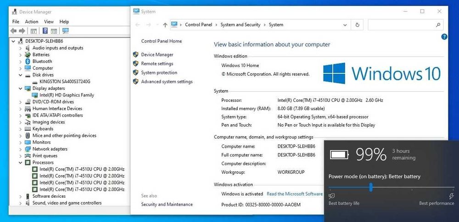Open the Action menu in Device Manager

coord(32,22)
